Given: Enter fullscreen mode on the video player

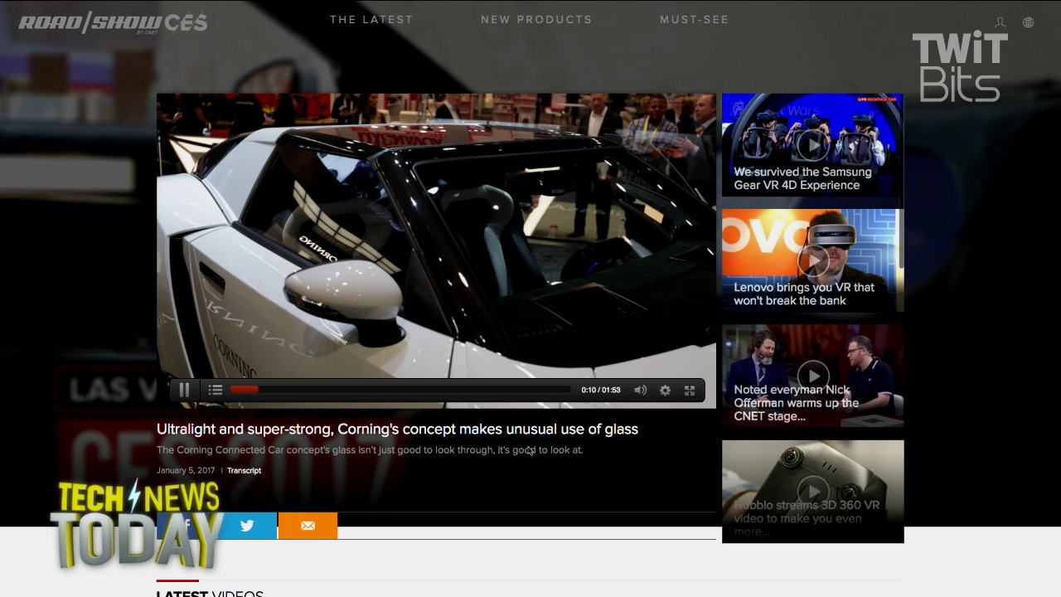Looking at the screenshot, I should point(689,390).
